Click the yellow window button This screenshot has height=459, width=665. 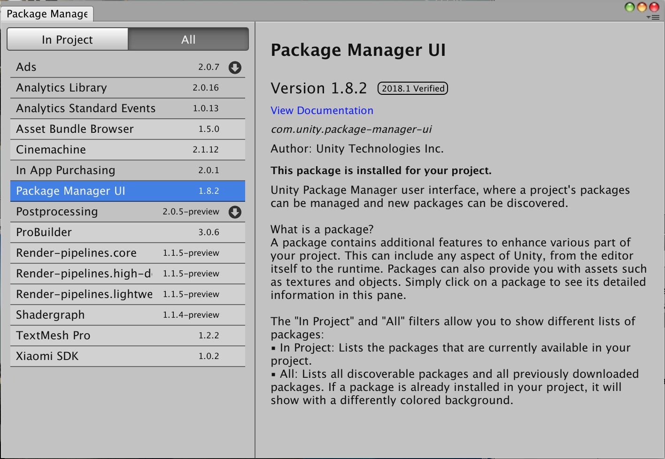[642, 7]
